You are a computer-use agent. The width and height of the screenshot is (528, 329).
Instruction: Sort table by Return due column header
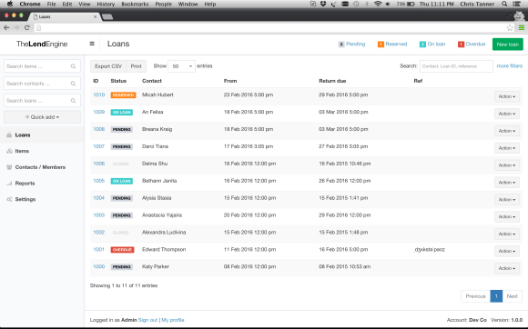[332, 81]
